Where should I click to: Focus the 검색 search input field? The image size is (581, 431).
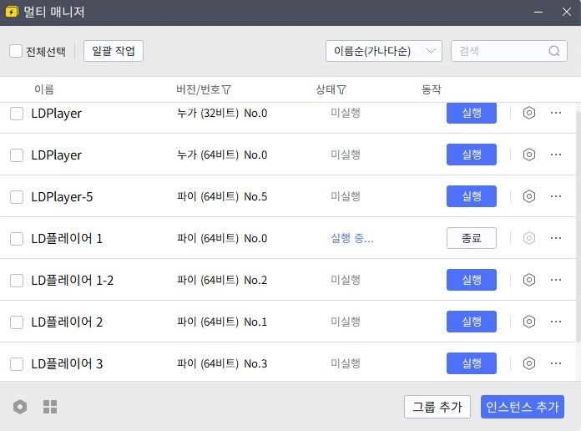click(508, 51)
